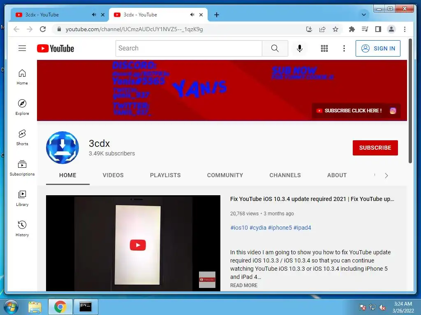421x315 pixels.
Task: Select the CHANNELS channel tab
Action: pyautogui.click(x=285, y=175)
